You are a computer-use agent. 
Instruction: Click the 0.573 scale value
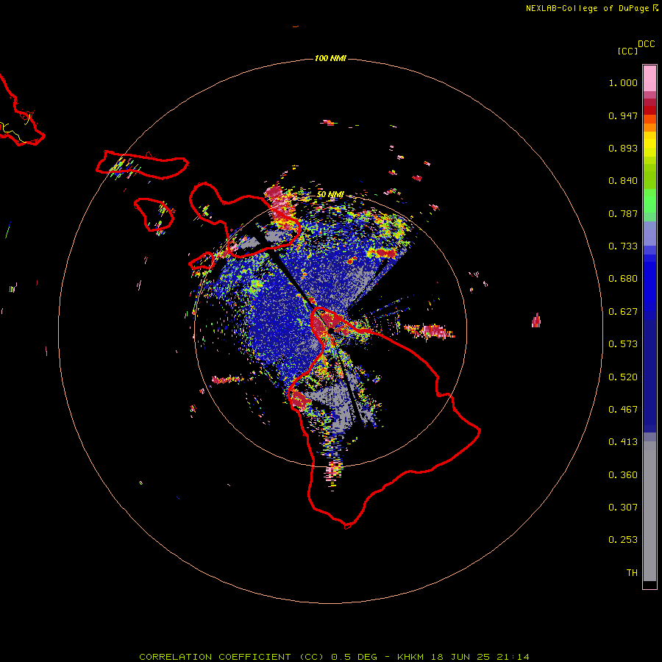tap(623, 344)
